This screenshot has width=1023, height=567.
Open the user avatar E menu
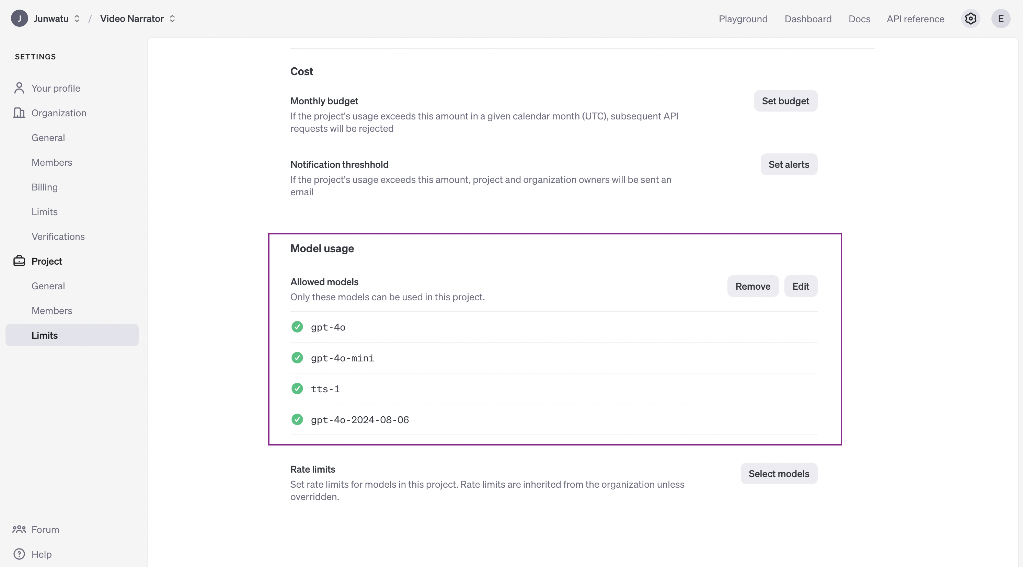1000,19
